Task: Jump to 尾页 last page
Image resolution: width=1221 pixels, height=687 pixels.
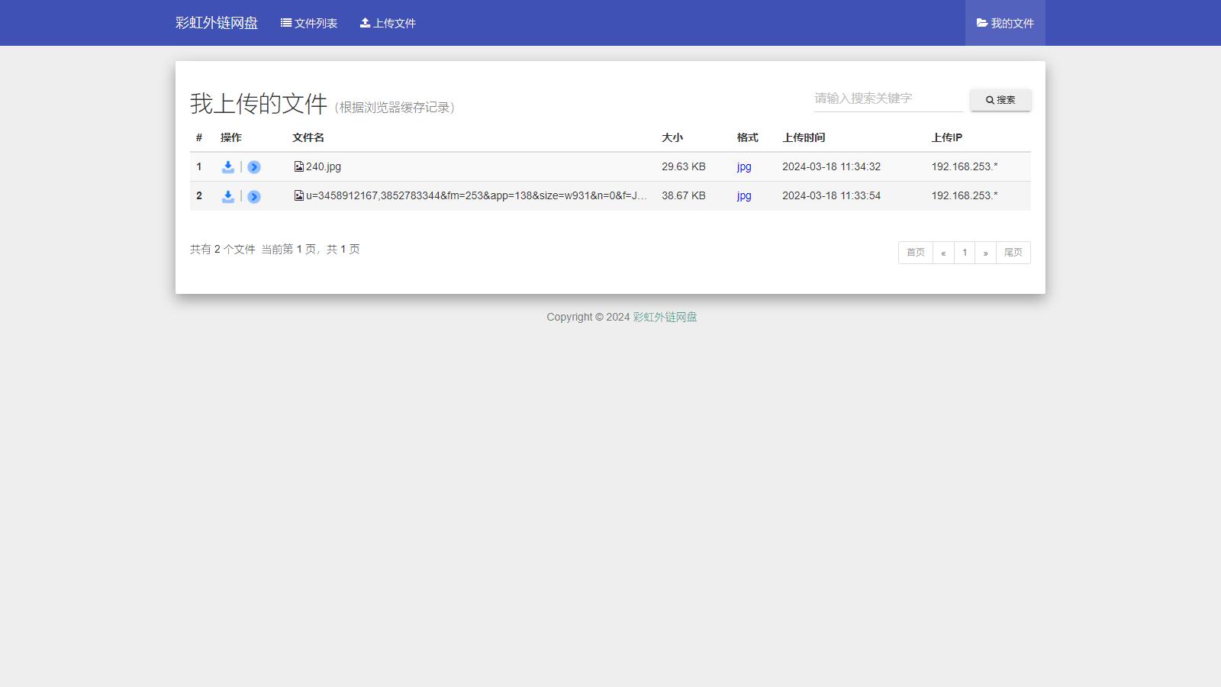Action: point(1013,253)
